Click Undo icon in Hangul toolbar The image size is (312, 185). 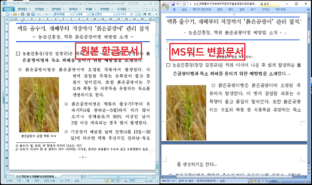pos(39,14)
